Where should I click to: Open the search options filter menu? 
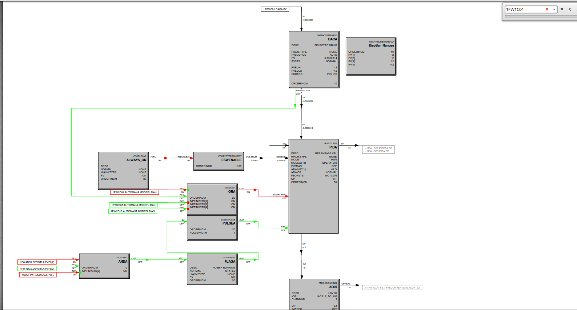[562, 9]
